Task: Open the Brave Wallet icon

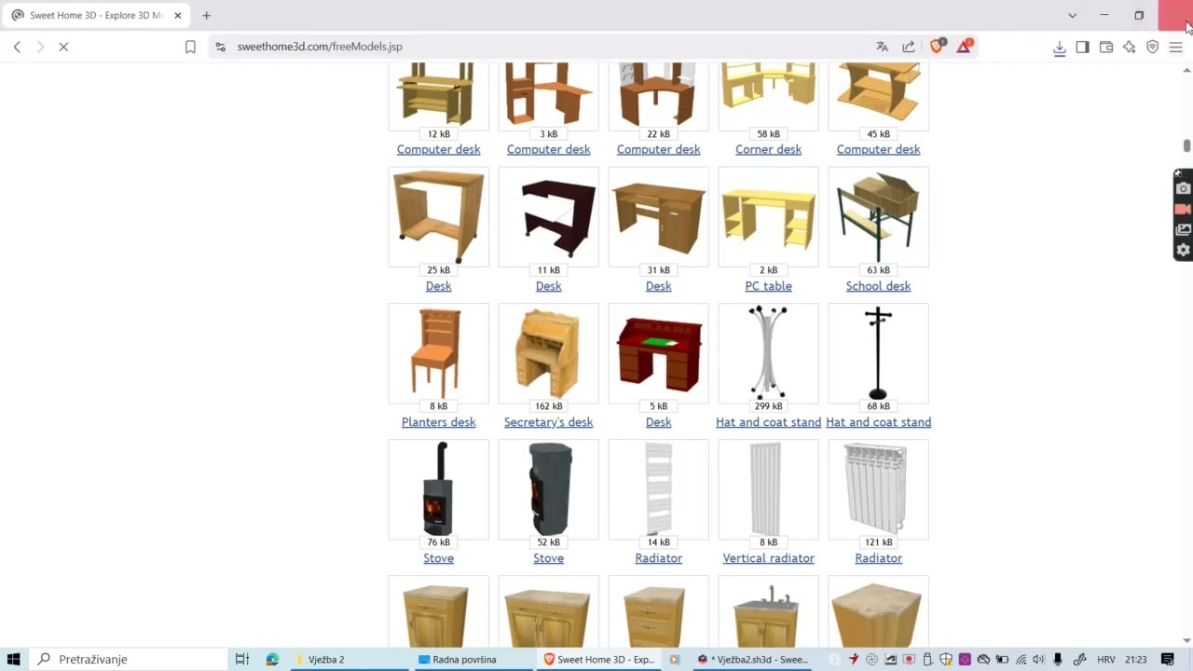Action: tap(1106, 47)
